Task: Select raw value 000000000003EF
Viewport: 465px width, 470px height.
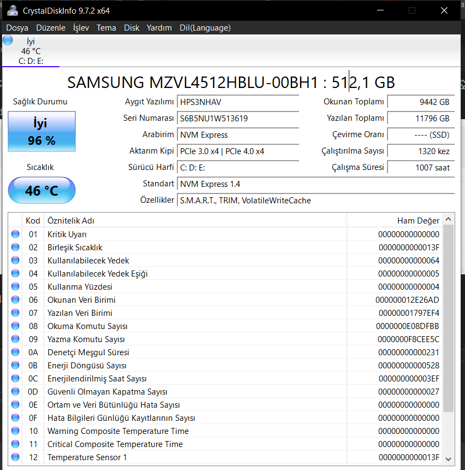Action: coord(409,379)
